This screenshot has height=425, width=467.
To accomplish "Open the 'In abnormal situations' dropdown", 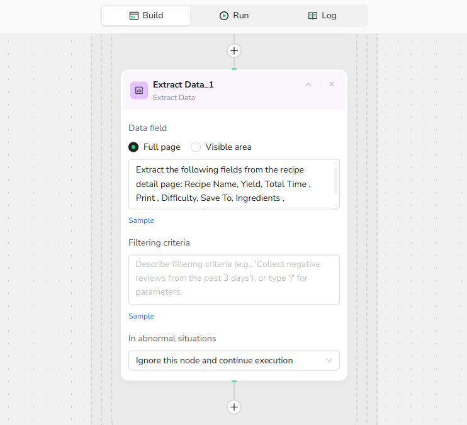I will pos(233,361).
